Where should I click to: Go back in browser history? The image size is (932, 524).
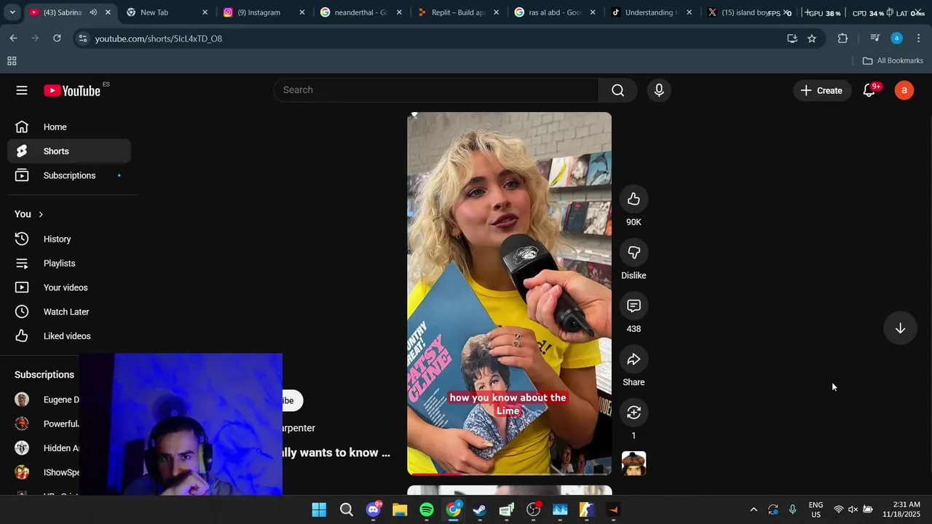point(13,38)
